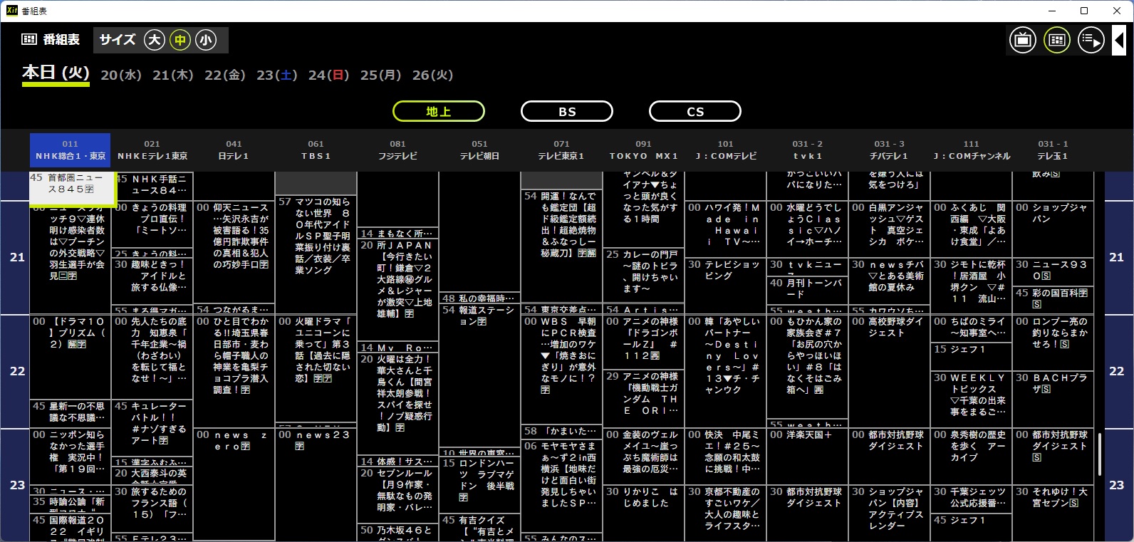Open news zero program on 日テレ1
This screenshot has width=1134, height=542.
point(234,484)
